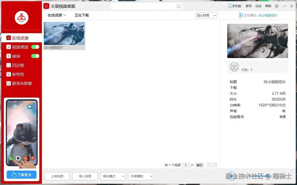The height and width of the screenshot is (185, 297).
Task: Click the 了解更多 button
Action: coord(22,175)
